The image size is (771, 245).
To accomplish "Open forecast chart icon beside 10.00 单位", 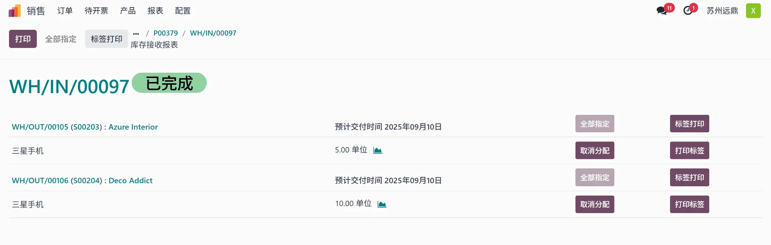I will (382, 204).
